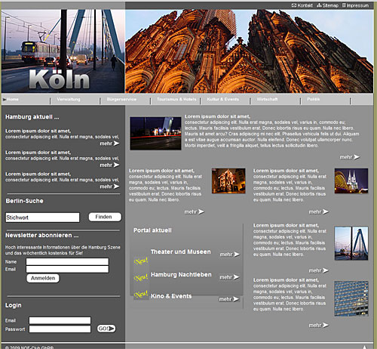Click mehr arrow under first Hamburg aktuell item
The image size is (377, 349).
click(x=109, y=144)
